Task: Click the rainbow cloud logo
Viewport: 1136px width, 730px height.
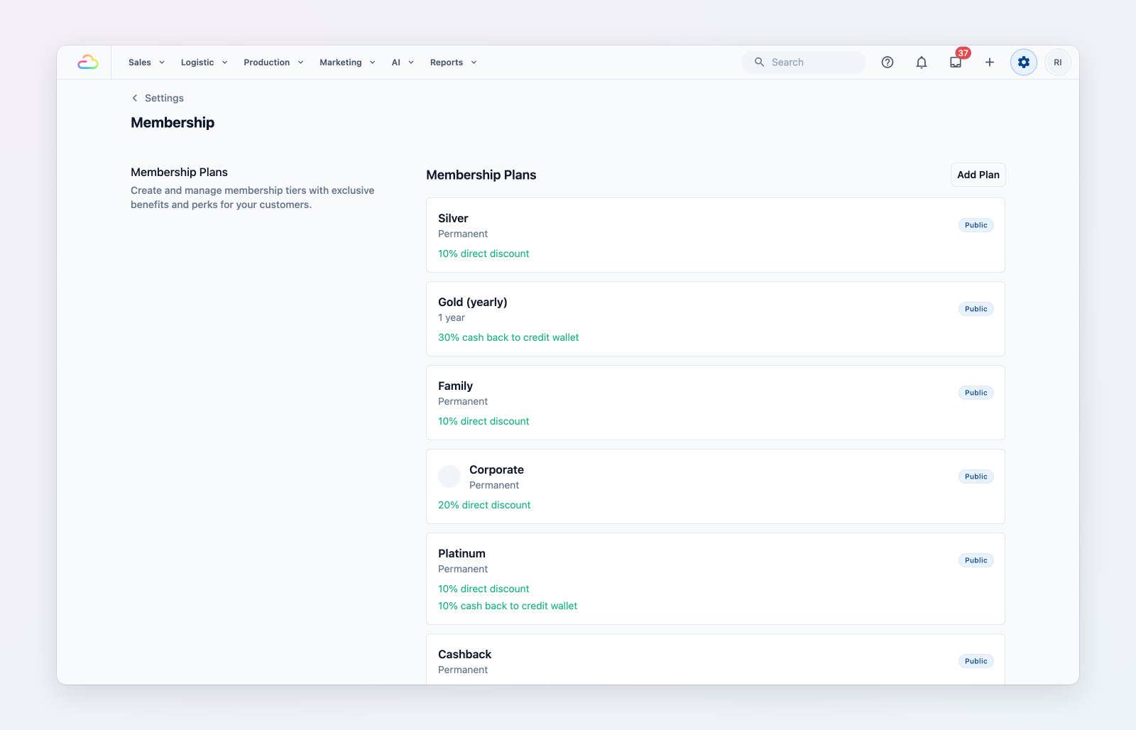Action: click(x=88, y=62)
